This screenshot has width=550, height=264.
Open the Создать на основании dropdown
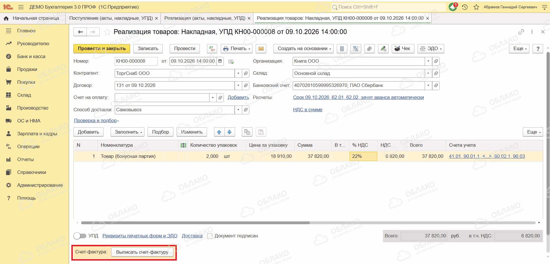point(304,49)
